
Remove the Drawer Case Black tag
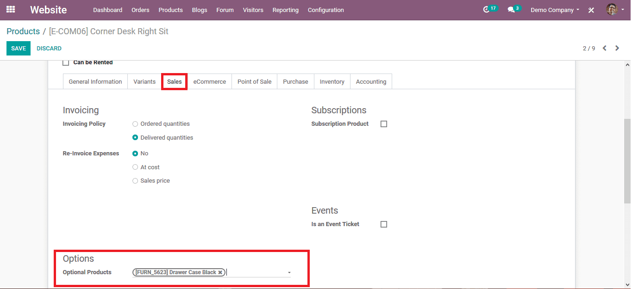220,272
